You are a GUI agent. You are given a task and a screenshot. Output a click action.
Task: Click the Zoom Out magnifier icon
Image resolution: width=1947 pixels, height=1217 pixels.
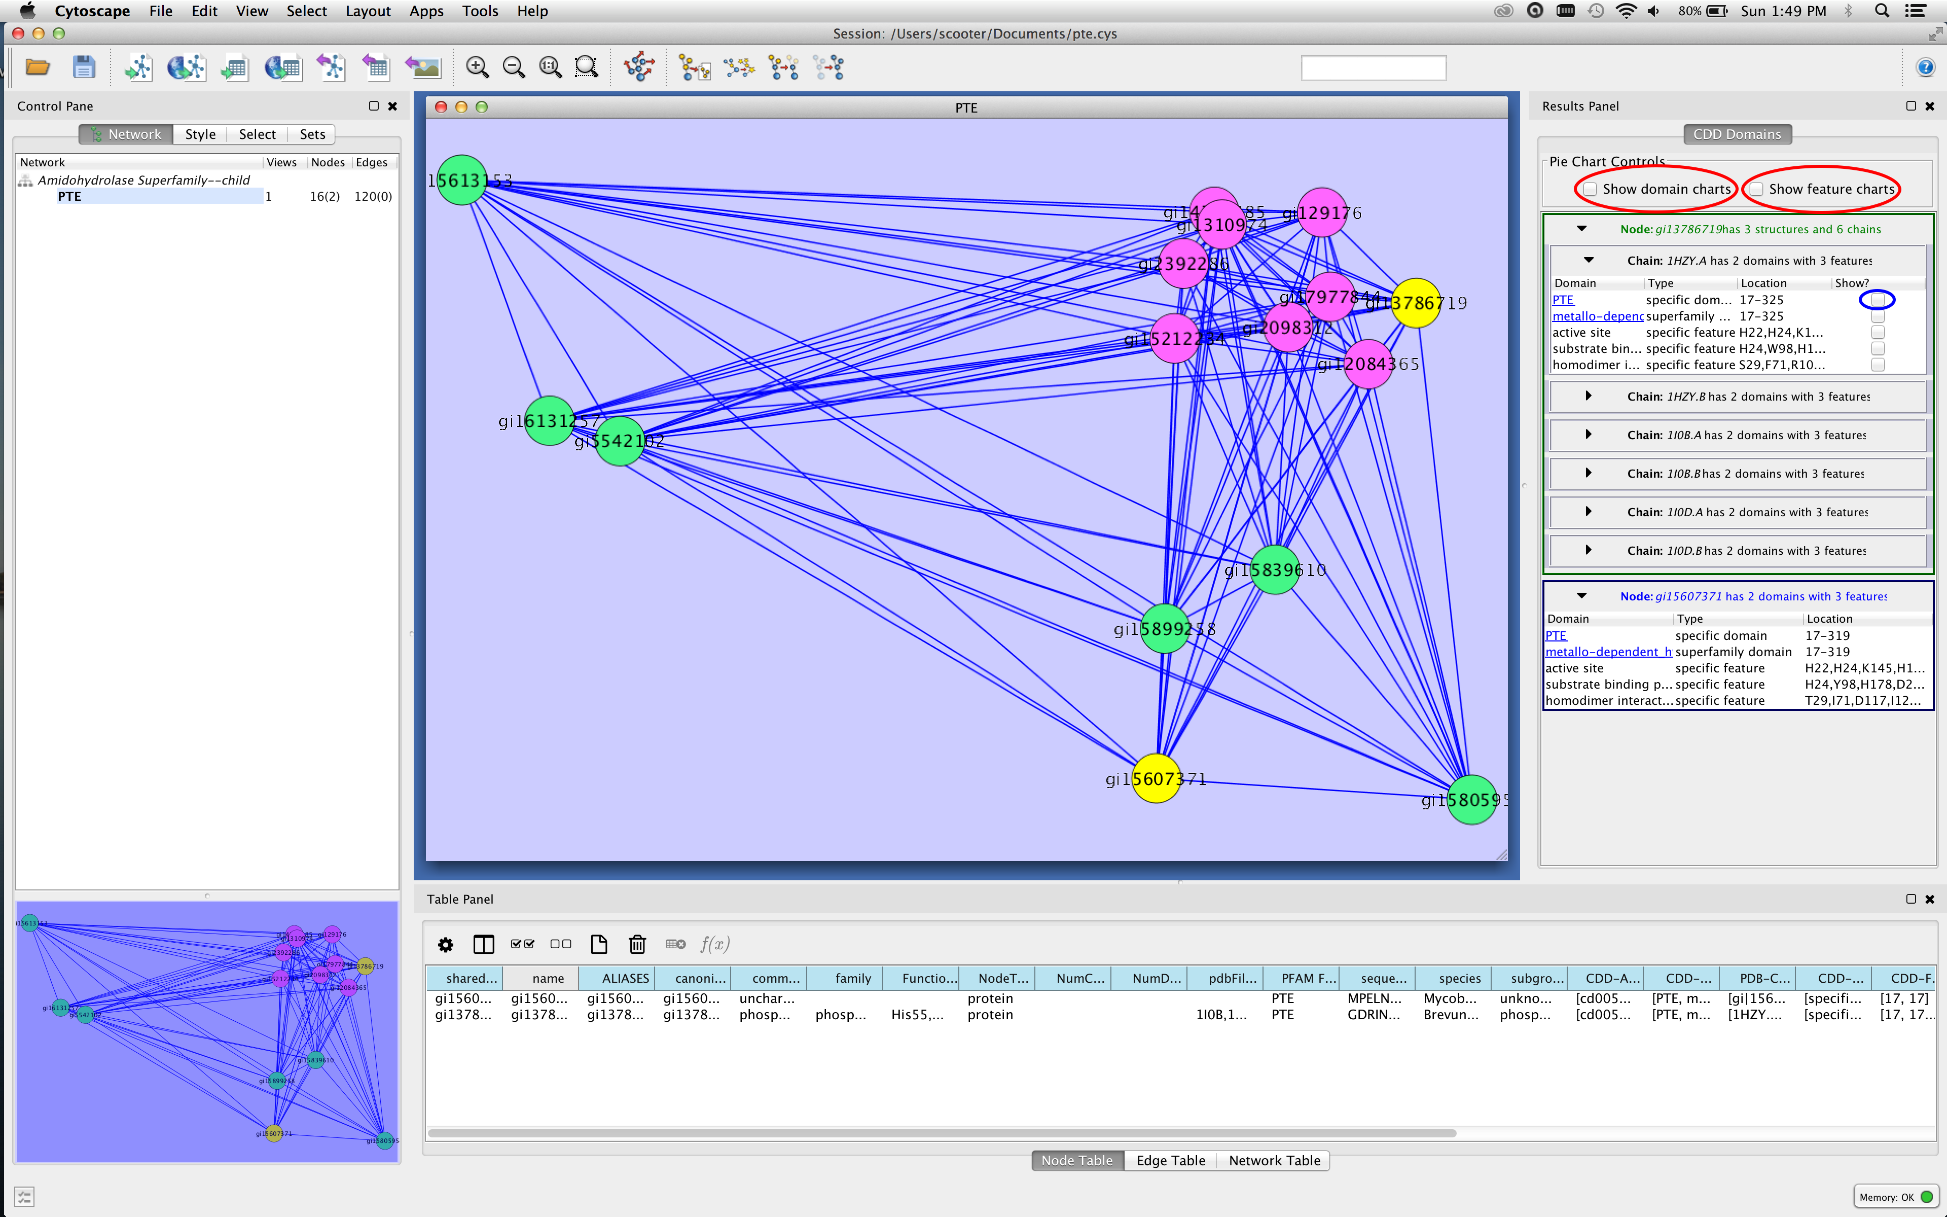(x=513, y=67)
